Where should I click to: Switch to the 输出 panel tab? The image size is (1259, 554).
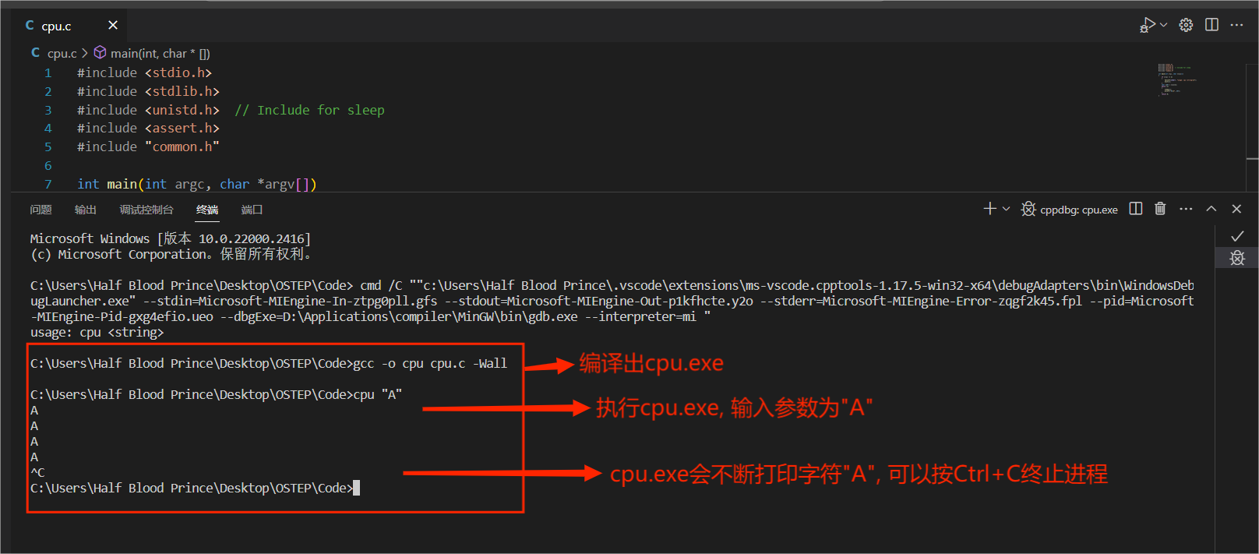[x=85, y=210]
